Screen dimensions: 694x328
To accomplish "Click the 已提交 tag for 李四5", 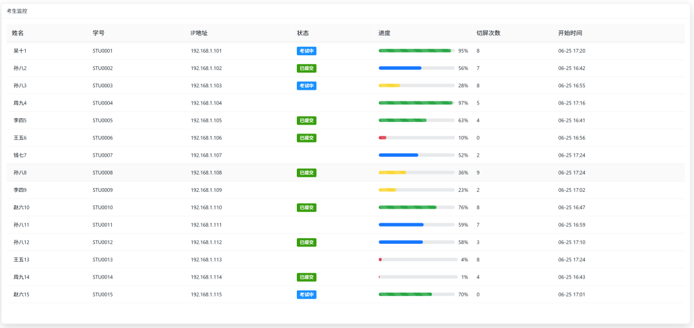I will [x=307, y=120].
